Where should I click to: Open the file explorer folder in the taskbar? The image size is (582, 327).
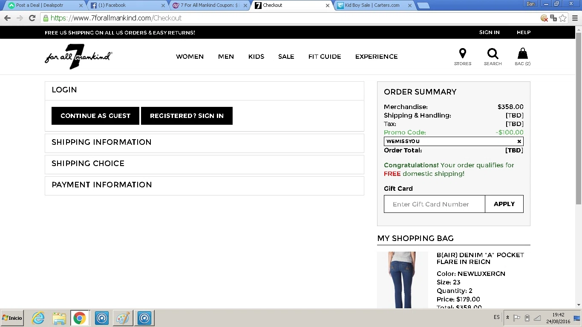59,318
